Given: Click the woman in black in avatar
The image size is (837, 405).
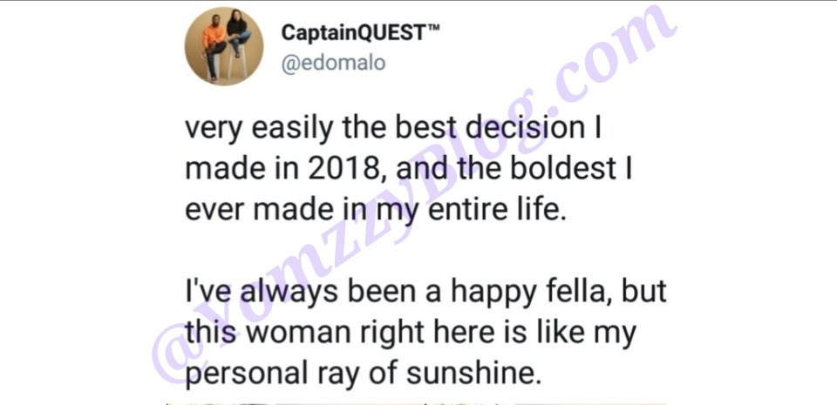Looking at the screenshot, I should click(237, 34).
